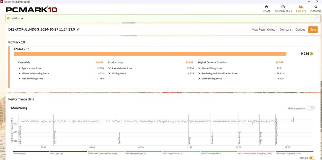Image resolution: width=322 pixels, height=160 pixels.
Task: Toggle Monitoring details switch
Action: click(311, 108)
